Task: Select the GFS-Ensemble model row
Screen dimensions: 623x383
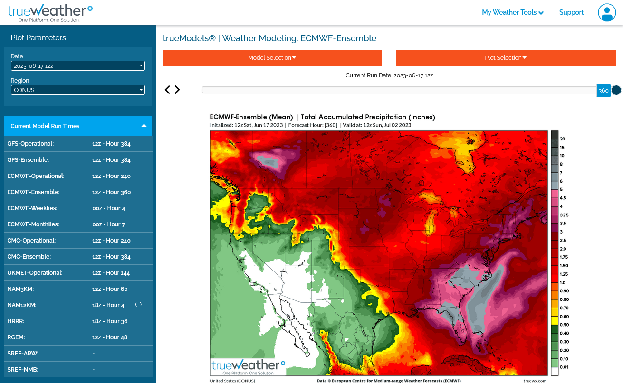Action: coord(78,160)
